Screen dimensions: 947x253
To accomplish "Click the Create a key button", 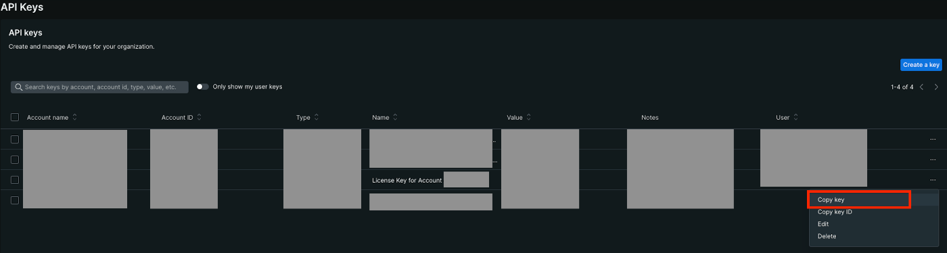I will (921, 65).
